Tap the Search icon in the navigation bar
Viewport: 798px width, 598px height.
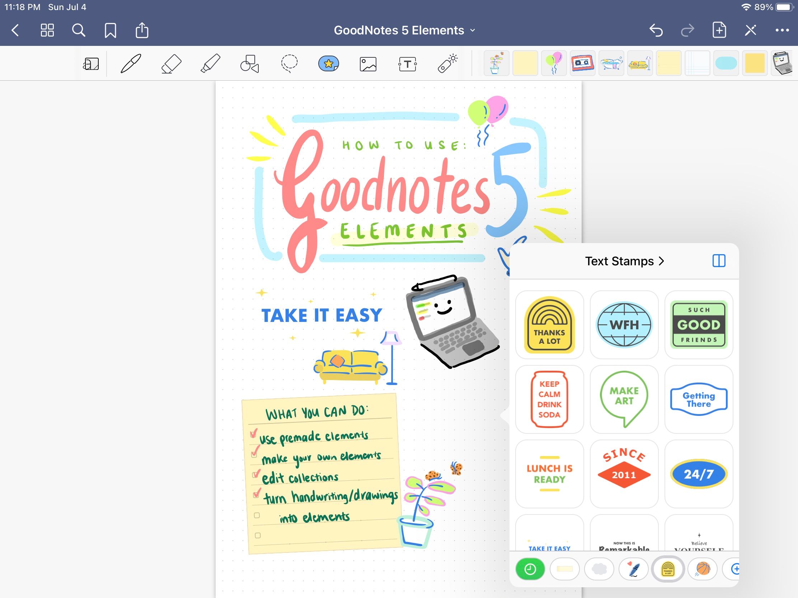click(79, 30)
